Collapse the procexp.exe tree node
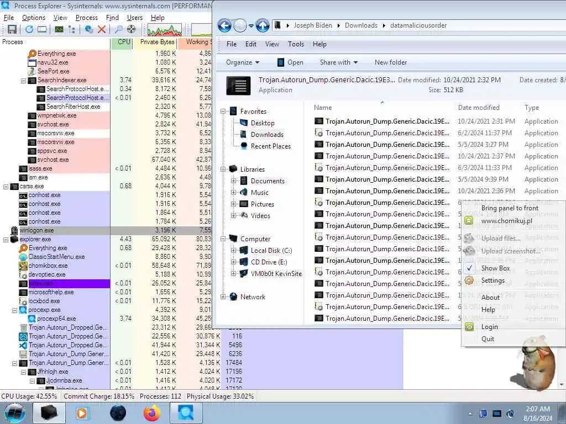The image size is (566, 424). 15,310
